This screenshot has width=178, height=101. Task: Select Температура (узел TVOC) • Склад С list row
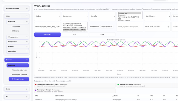point(75,30)
